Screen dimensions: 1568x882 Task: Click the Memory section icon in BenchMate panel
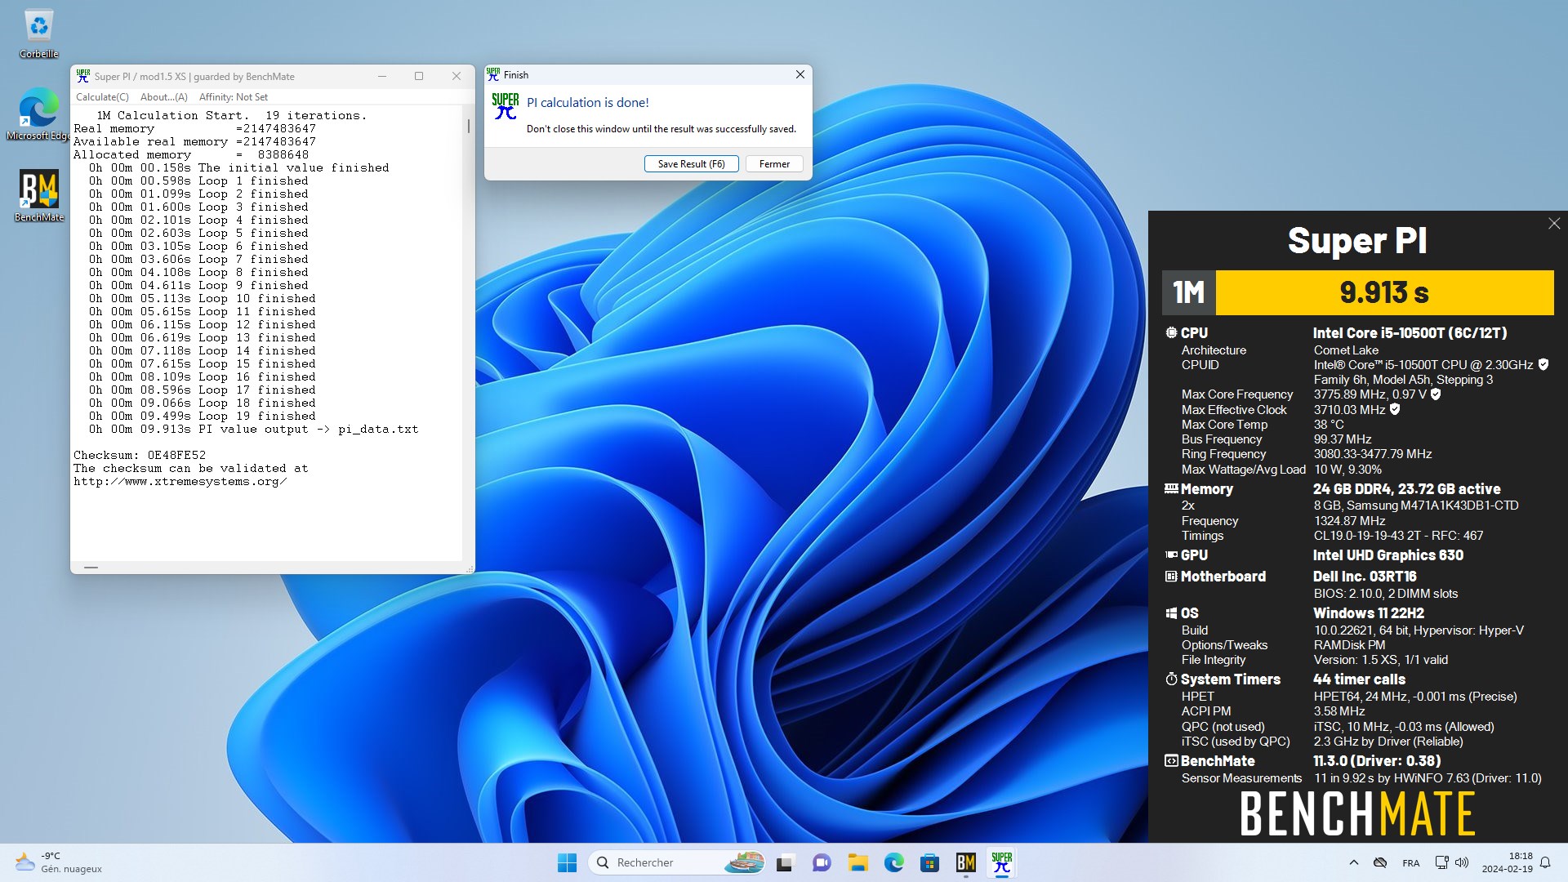pos(1171,488)
